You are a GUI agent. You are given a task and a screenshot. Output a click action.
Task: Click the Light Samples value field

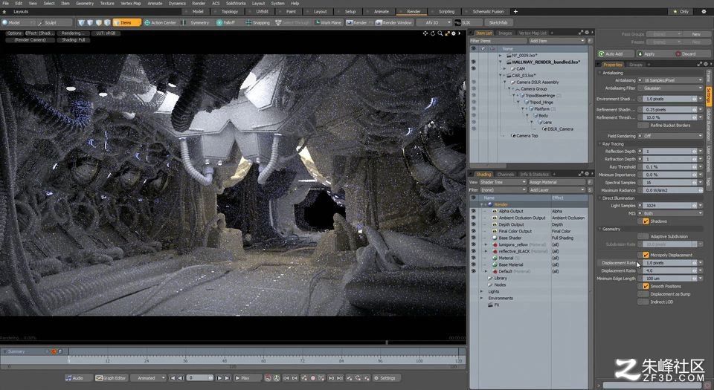point(669,206)
